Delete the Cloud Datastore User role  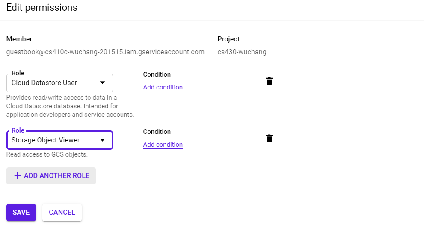(269, 81)
